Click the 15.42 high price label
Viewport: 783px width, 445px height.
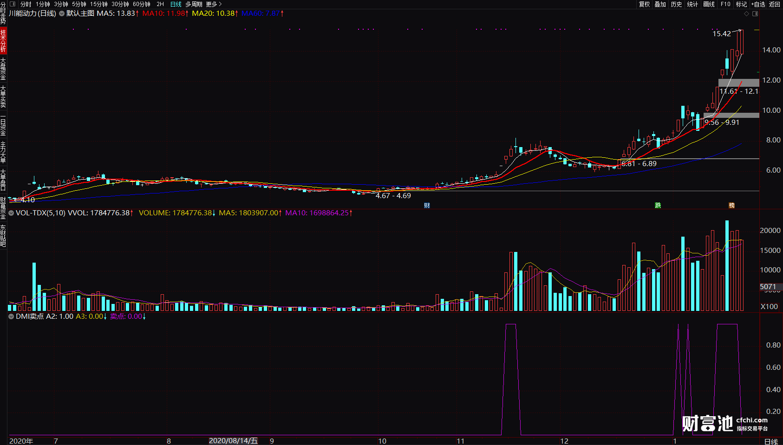click(x=722, y=34)
